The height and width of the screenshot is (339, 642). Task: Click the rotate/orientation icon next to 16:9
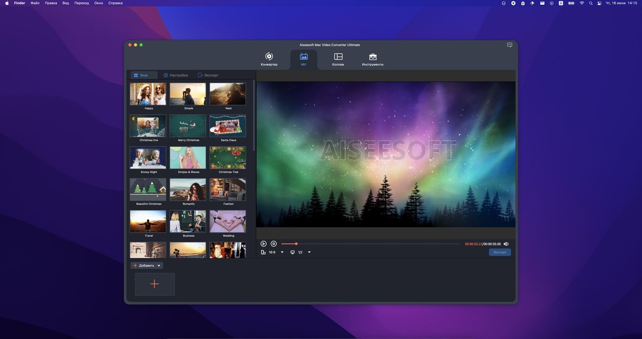264,252
